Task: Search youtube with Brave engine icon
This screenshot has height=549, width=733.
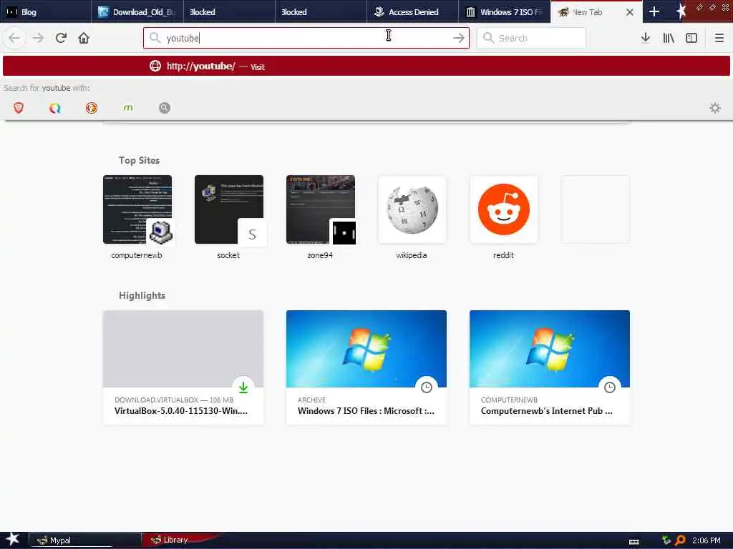Action: [18, 108]
